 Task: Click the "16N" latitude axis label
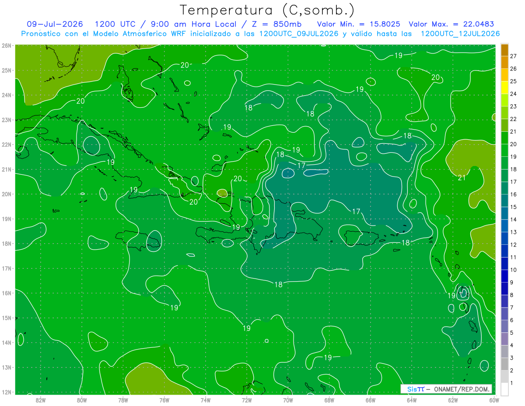click(x=6, y=293)
